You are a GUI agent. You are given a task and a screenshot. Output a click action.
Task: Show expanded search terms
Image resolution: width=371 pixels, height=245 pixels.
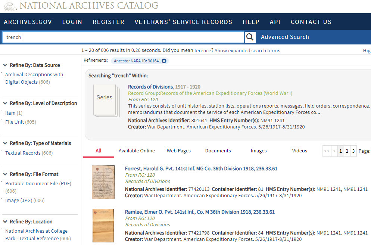247,50
